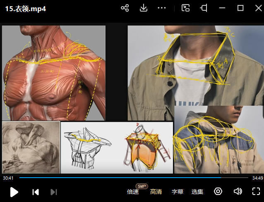Open the 选集 episode list
The width and height of the screenshot is (264, 202).
click(197, 192)
